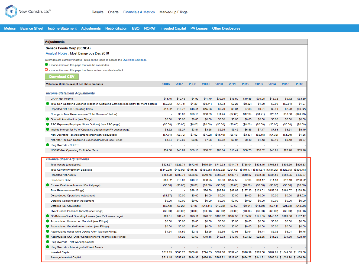
Task: Click the New Constructs hexagon logo
Action: pyautogui.click(x=11, y=11)
